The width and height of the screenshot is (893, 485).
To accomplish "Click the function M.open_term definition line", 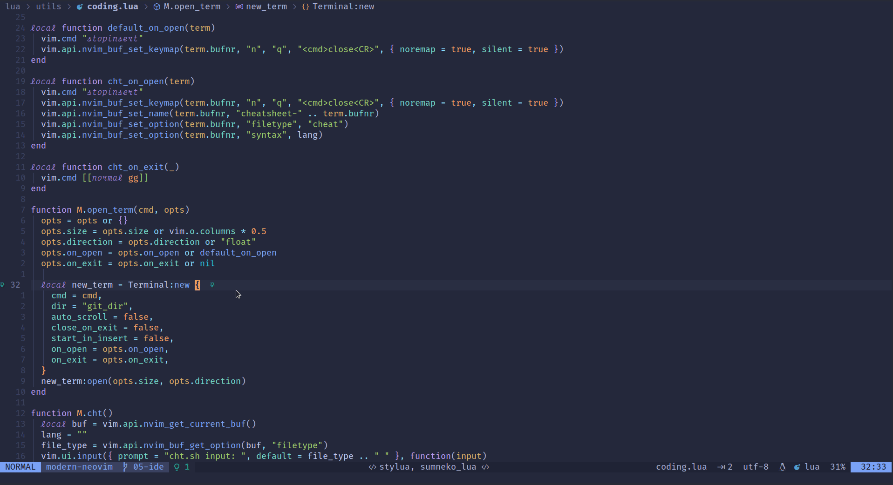I will 110,210.
